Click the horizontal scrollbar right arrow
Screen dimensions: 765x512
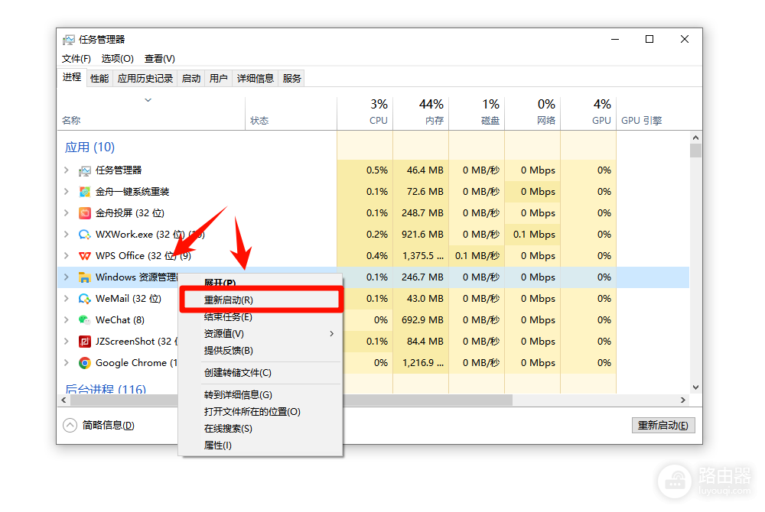coord(683,400)
